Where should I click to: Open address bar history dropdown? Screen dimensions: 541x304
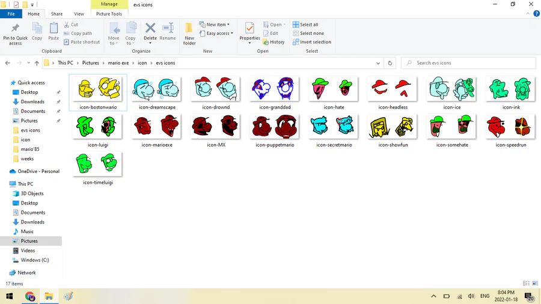[378, 63]
